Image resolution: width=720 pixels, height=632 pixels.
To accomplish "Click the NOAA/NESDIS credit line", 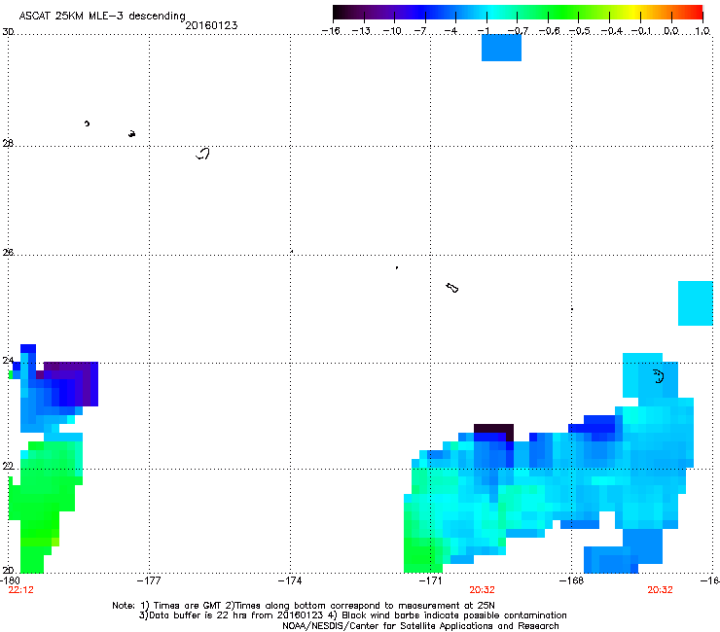I will [420, 626].
